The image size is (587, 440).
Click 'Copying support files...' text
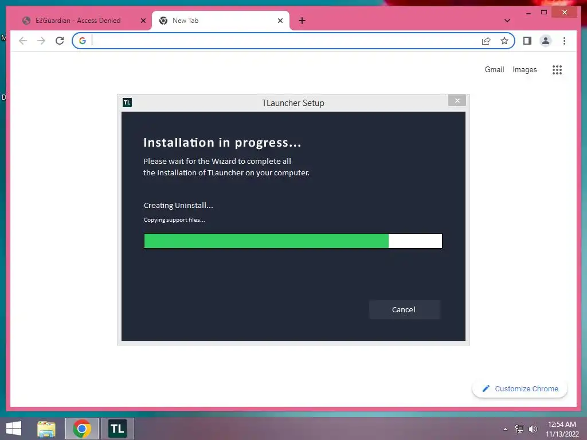coord(174,220)
